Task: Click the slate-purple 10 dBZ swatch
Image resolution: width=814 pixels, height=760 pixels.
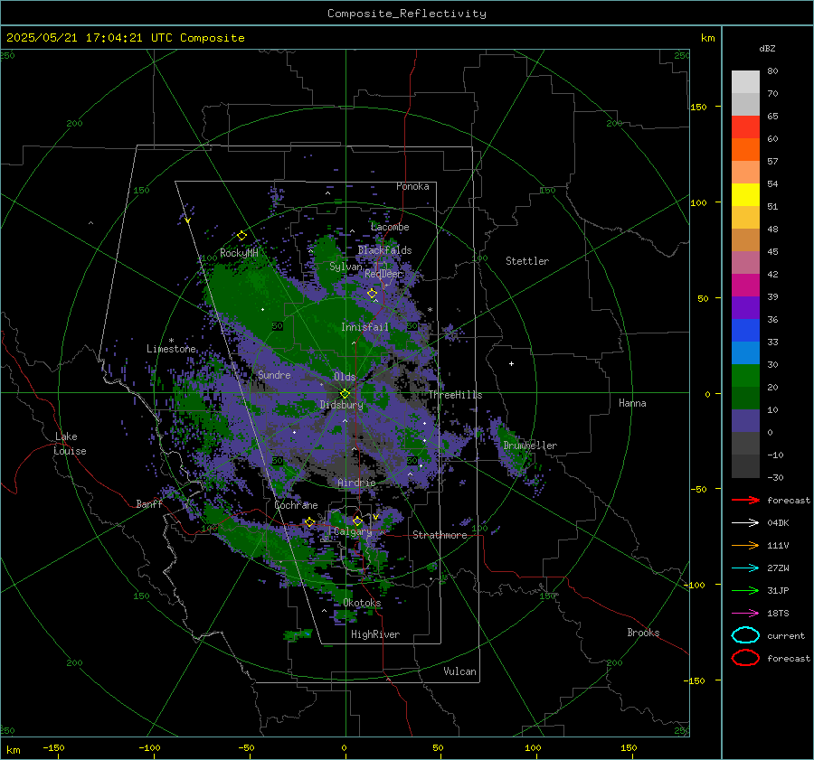Action: [745, 421]
